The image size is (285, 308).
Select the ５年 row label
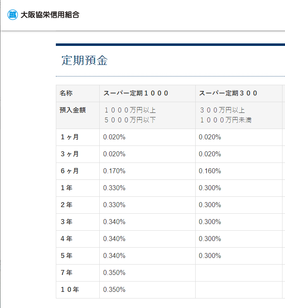click(67, 256)
